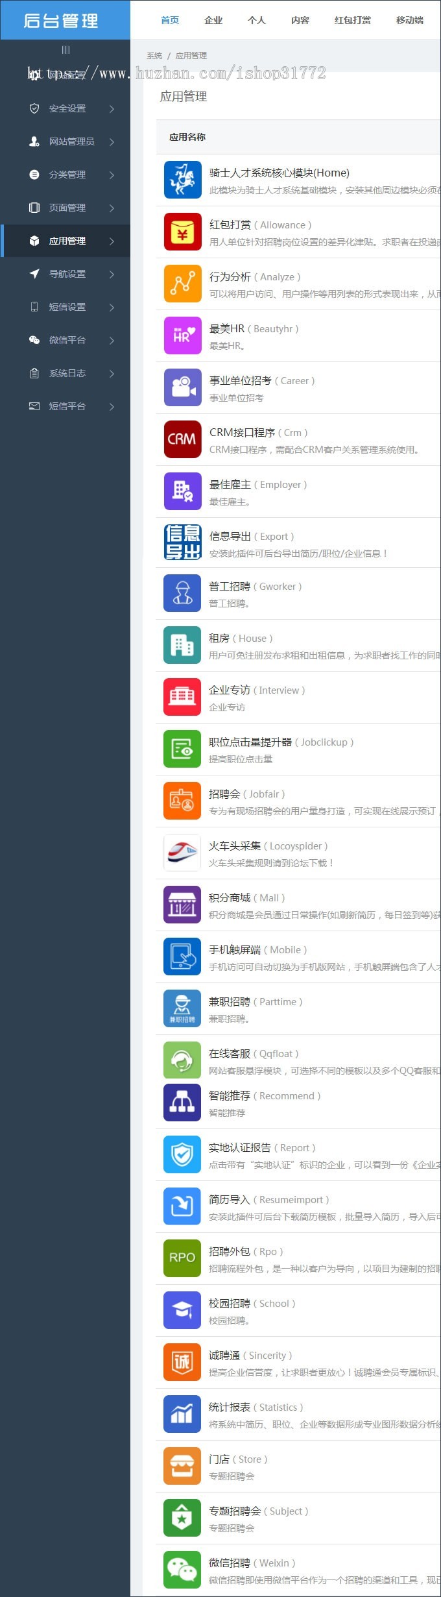
Task: Click the 手机触屏端 Mobile tablet icon
Action: tap(182, 957)
